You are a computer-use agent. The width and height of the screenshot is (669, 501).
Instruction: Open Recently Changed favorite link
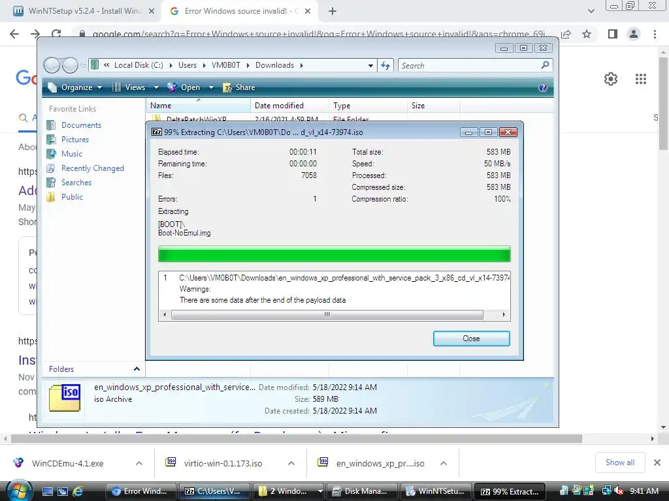(x=93, y=168)
